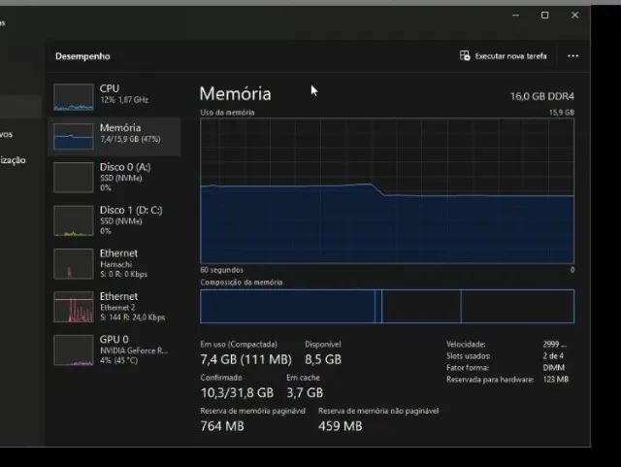This screenshot has height=467, width=621.
Task: Open the Disco 0 (A:) performance thumbnail
Action: (74, 178)
